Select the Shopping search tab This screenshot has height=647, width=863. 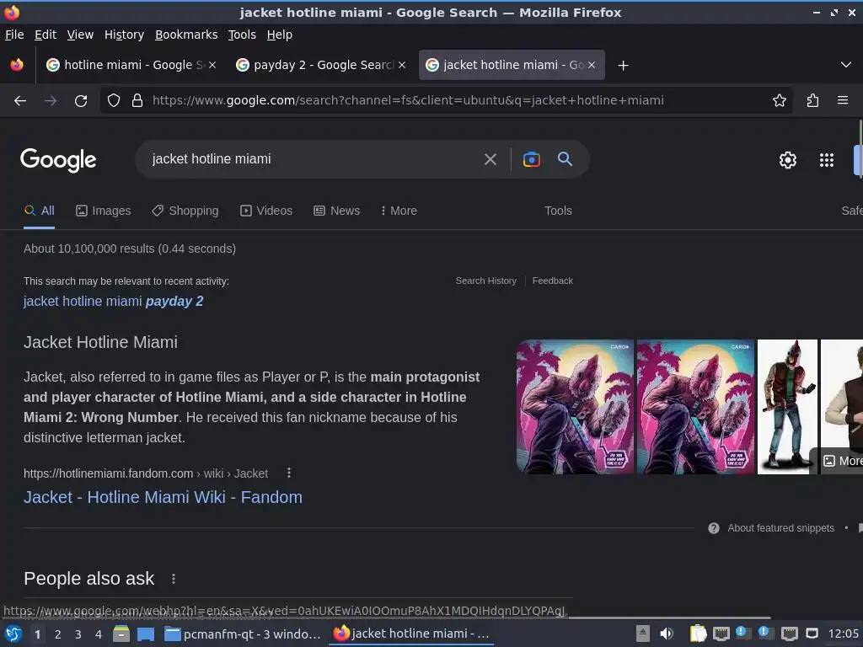click(x=185, y=211)
